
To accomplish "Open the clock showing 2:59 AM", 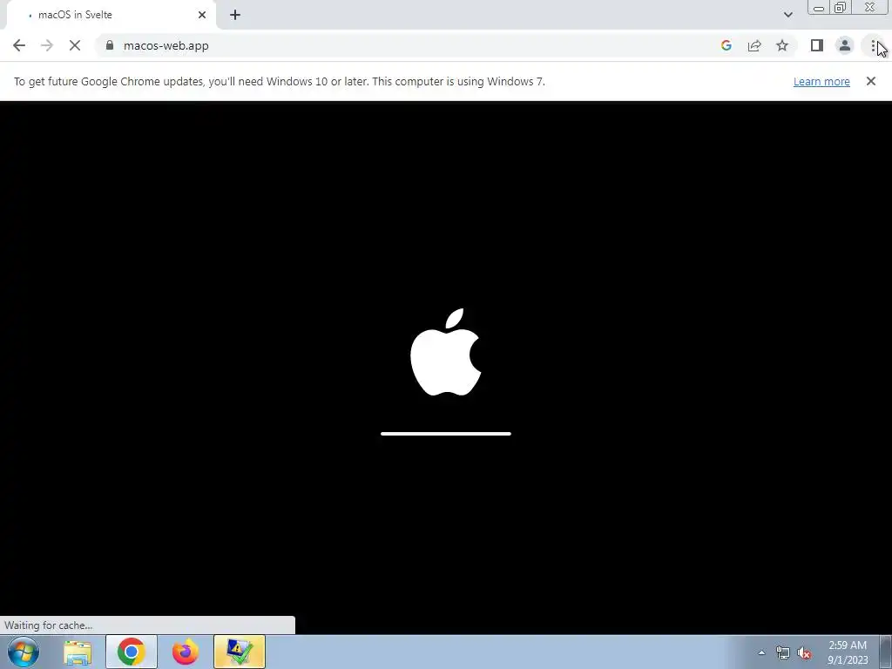I will click(848, 652).
